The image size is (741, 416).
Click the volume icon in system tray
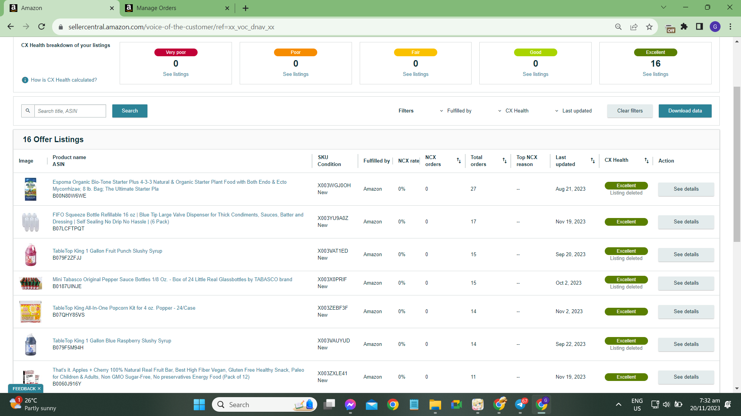click(x=667, y=404)
